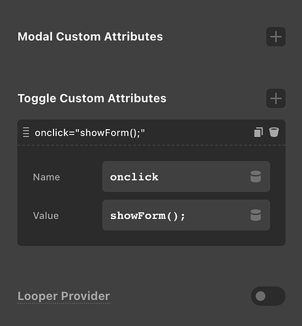Open dynamic content for Value field
Screen dimensions: 302x326
point(256,215)
